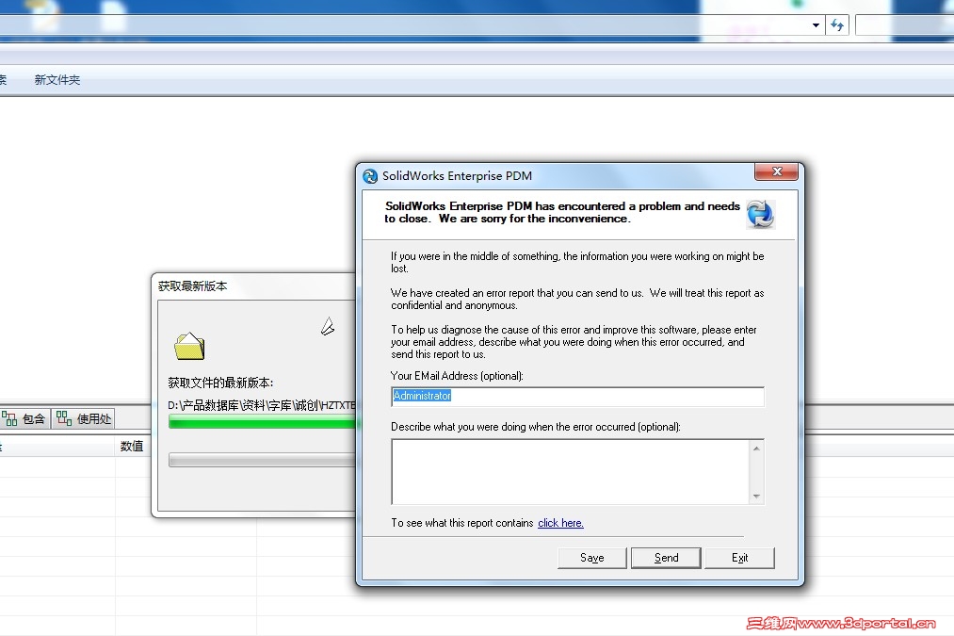Switch to the 包含 (Contains) tab
This screenshot has width=954, height=636.
(x=24, y=418)
